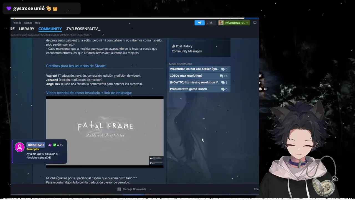Click comment bubble on Problem with game launch
The height and width of the screenshot is (200, 355).
pos(223,89)
